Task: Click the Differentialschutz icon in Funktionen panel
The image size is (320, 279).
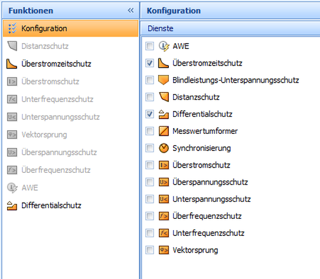Action: [12, 205]
